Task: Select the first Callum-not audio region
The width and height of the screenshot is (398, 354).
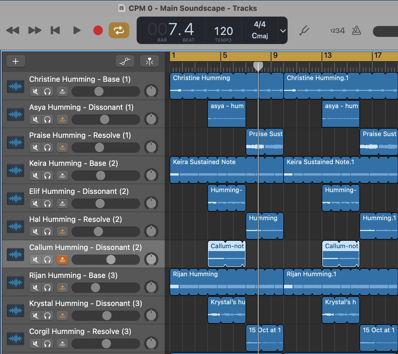Action: [x=227, y=254]
